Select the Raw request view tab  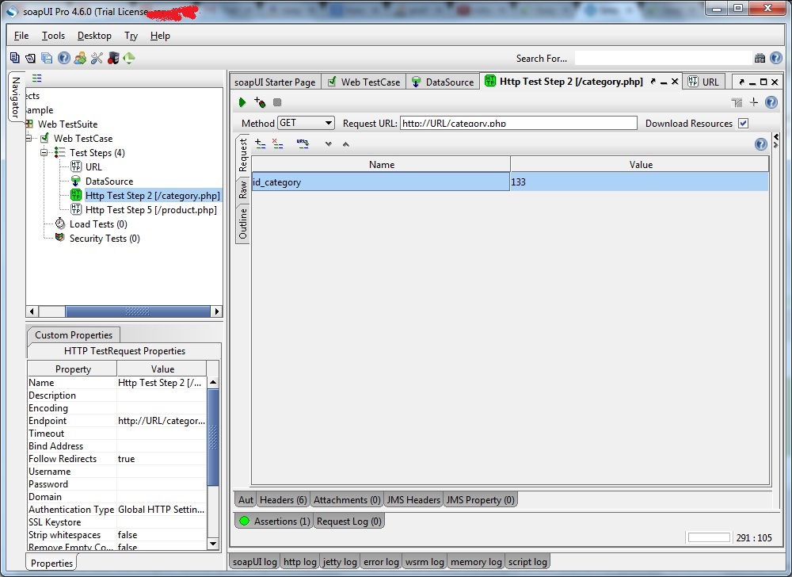[x=243, y=190]
